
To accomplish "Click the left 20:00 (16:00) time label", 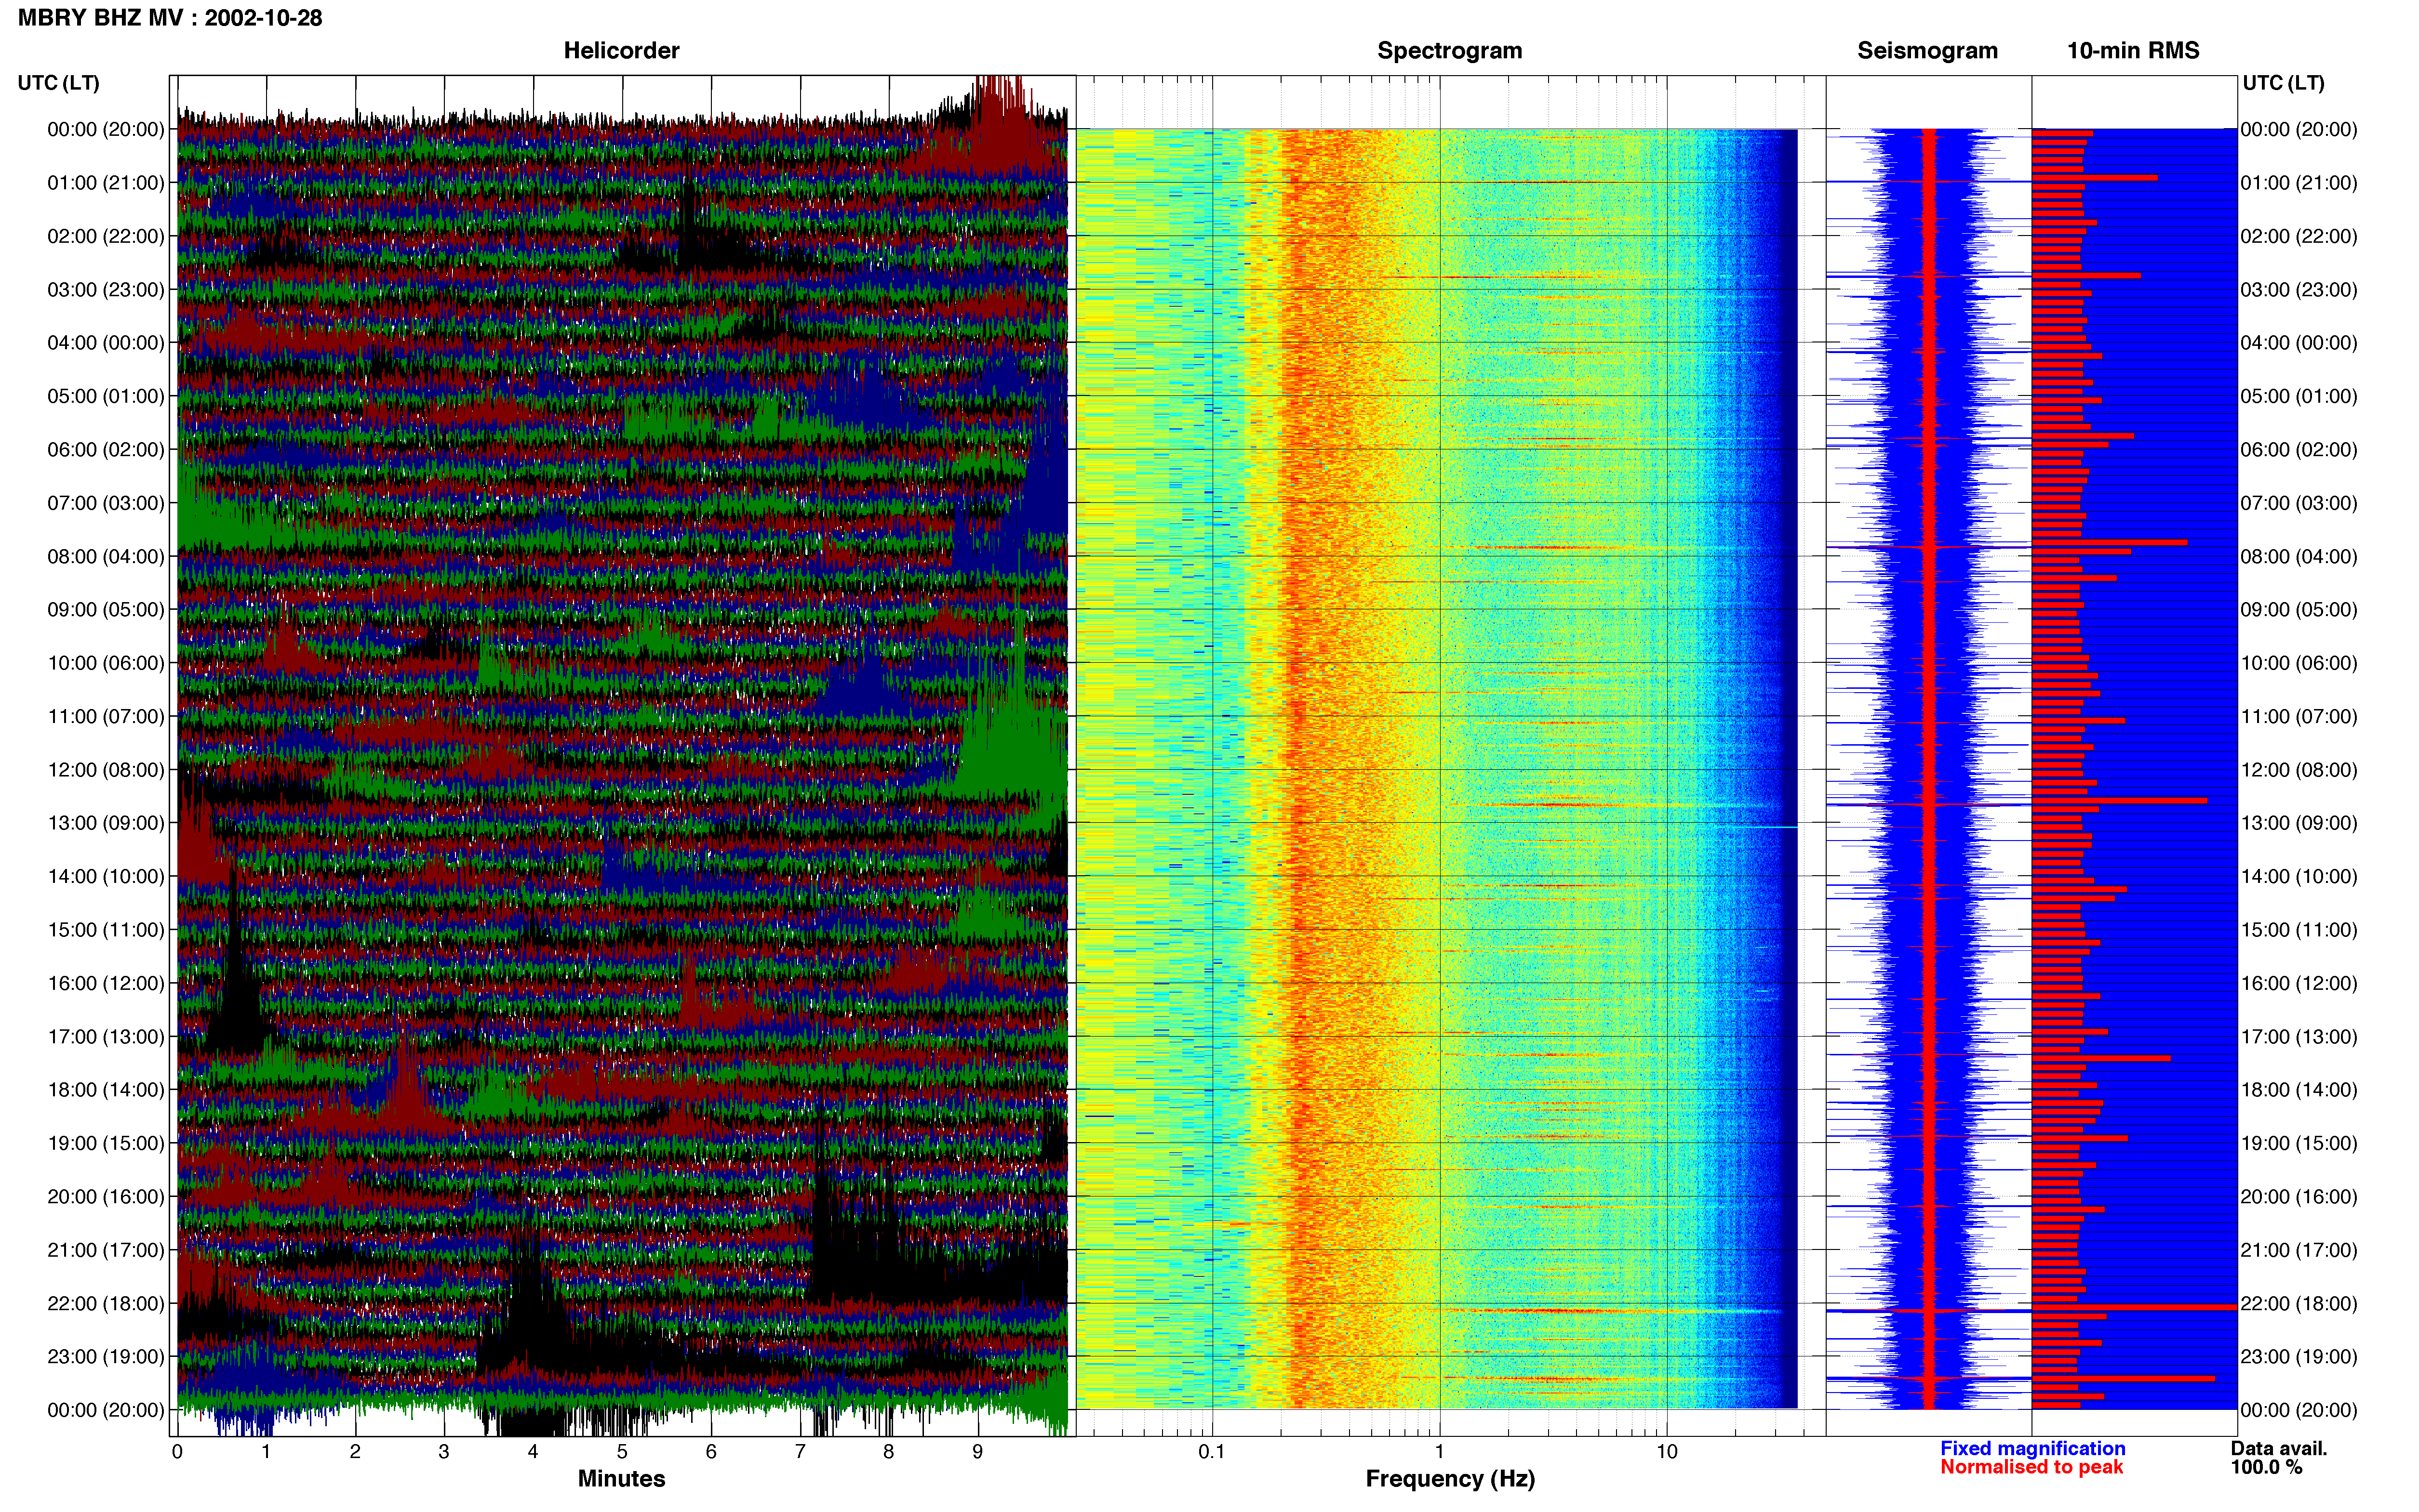I will tap(106, 1197).
